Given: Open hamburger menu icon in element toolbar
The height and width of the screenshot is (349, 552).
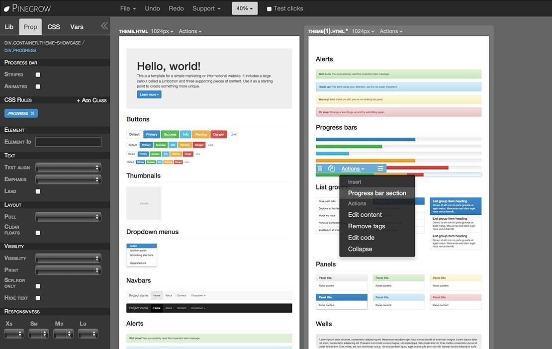Looking at the screenshot, I should pyautogui.click(x=380, y=169).
